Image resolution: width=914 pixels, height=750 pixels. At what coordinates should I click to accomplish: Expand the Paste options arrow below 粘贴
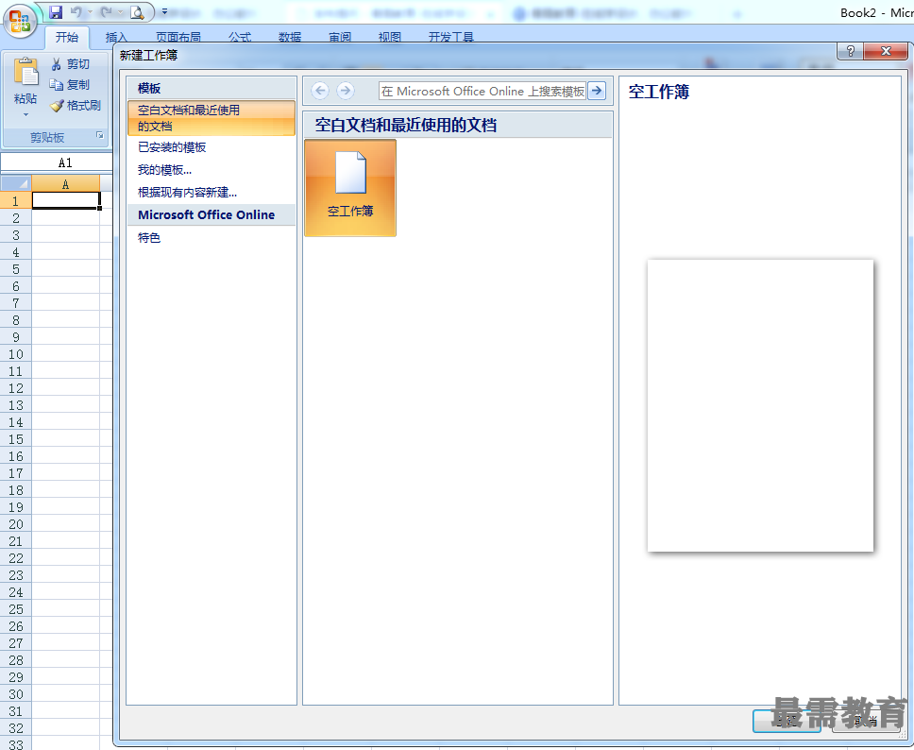[25, 115]
